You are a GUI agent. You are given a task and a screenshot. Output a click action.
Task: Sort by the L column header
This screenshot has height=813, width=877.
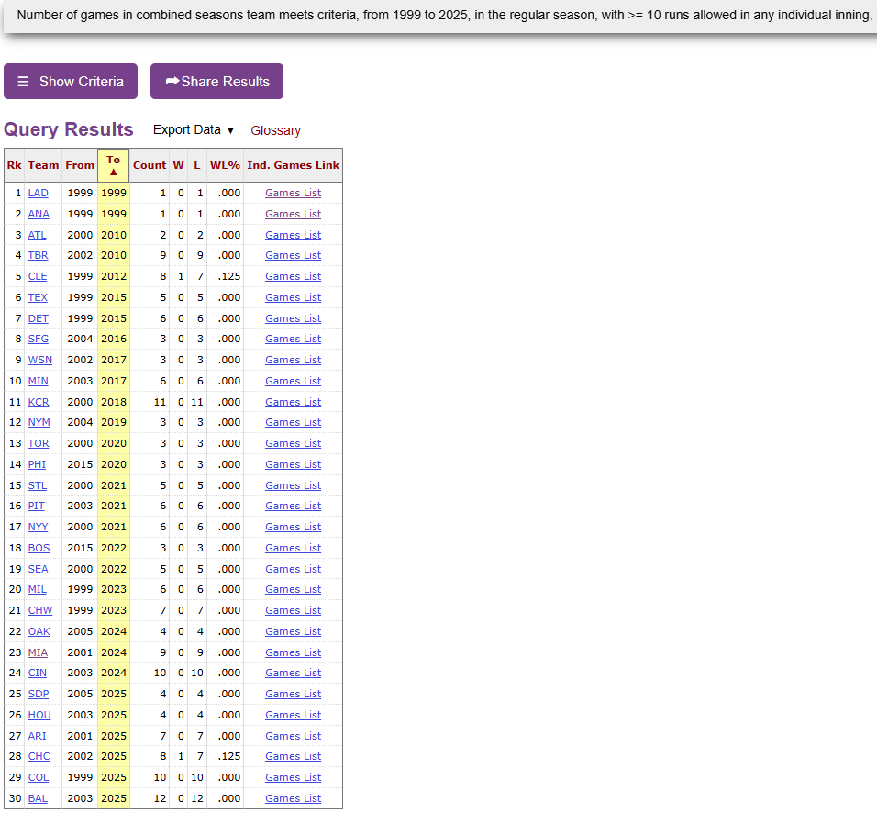197,165
